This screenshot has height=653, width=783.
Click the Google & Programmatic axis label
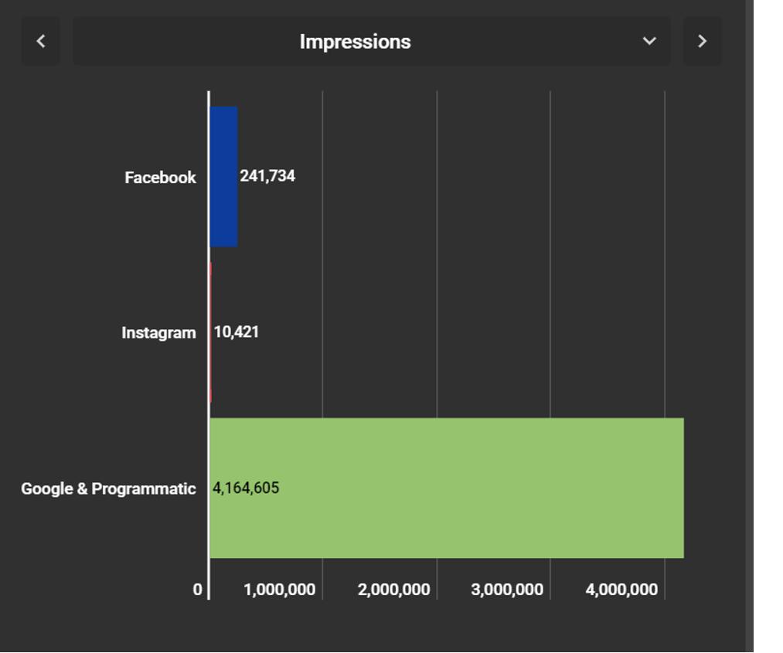coord(108,489)
